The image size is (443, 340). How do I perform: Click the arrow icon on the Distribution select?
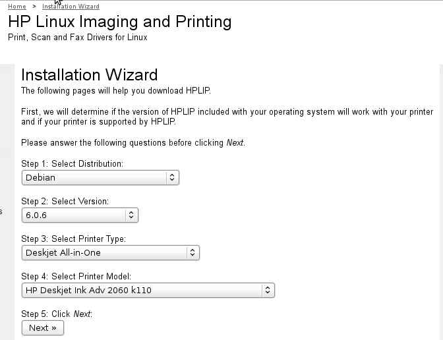(x=171, y=177)
